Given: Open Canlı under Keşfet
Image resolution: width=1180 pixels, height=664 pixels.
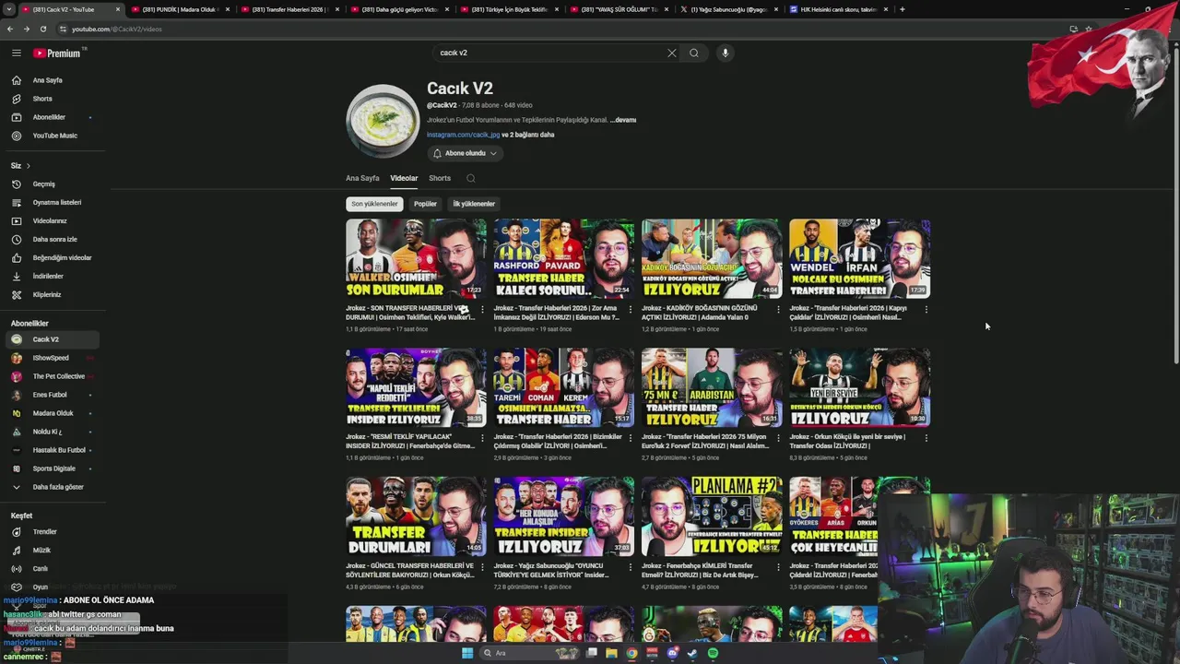Looking at the screenshot, I should coord(41,568).
